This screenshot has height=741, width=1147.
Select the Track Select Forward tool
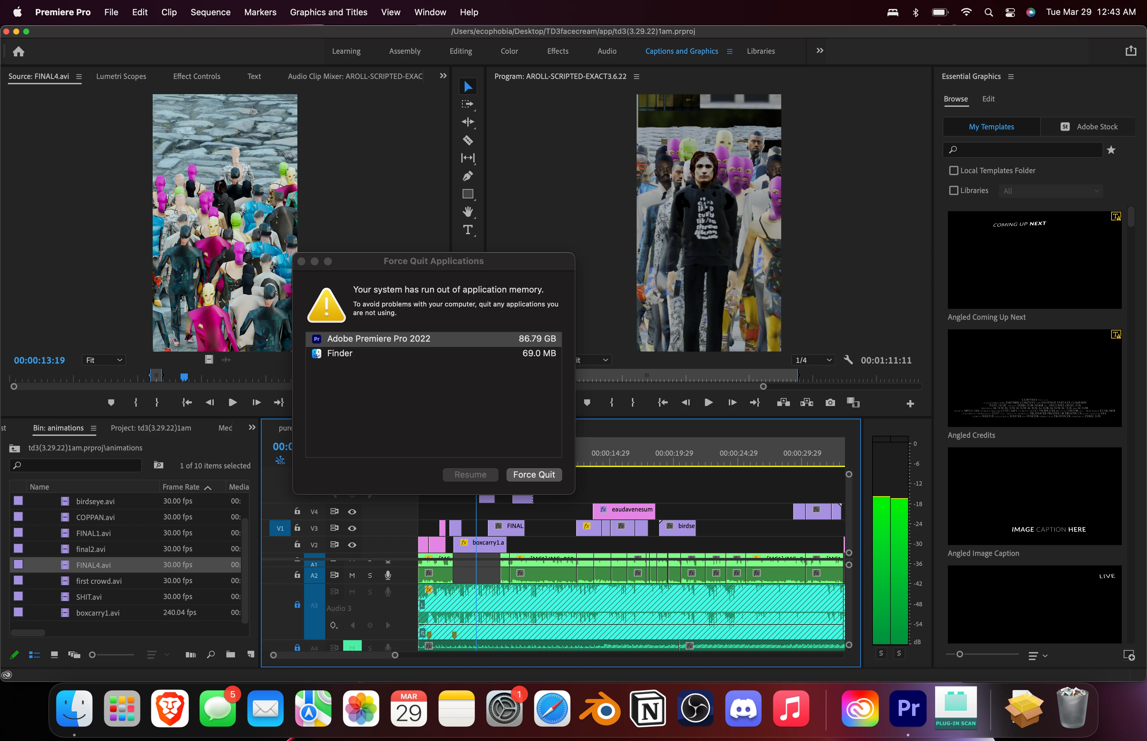467,104
